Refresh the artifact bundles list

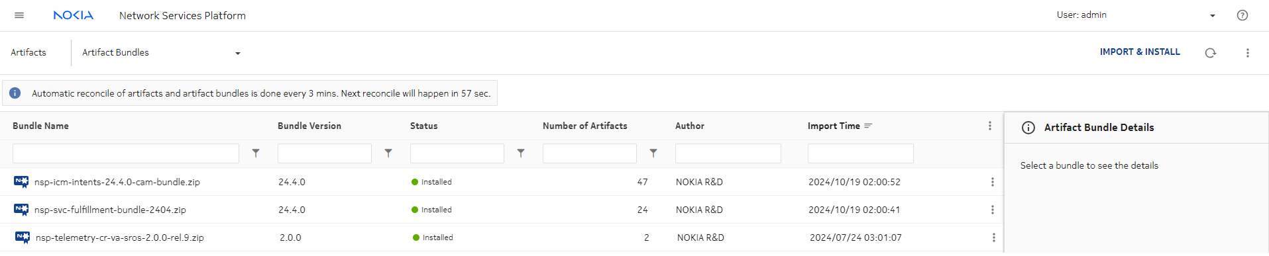(1211, 53)
